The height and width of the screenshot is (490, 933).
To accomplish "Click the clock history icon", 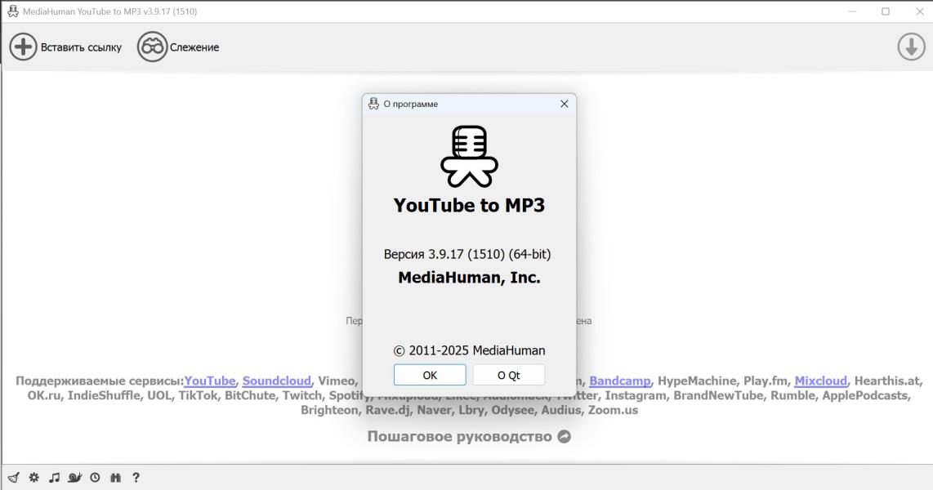I will pyautogui.click(x=95, y=478).
